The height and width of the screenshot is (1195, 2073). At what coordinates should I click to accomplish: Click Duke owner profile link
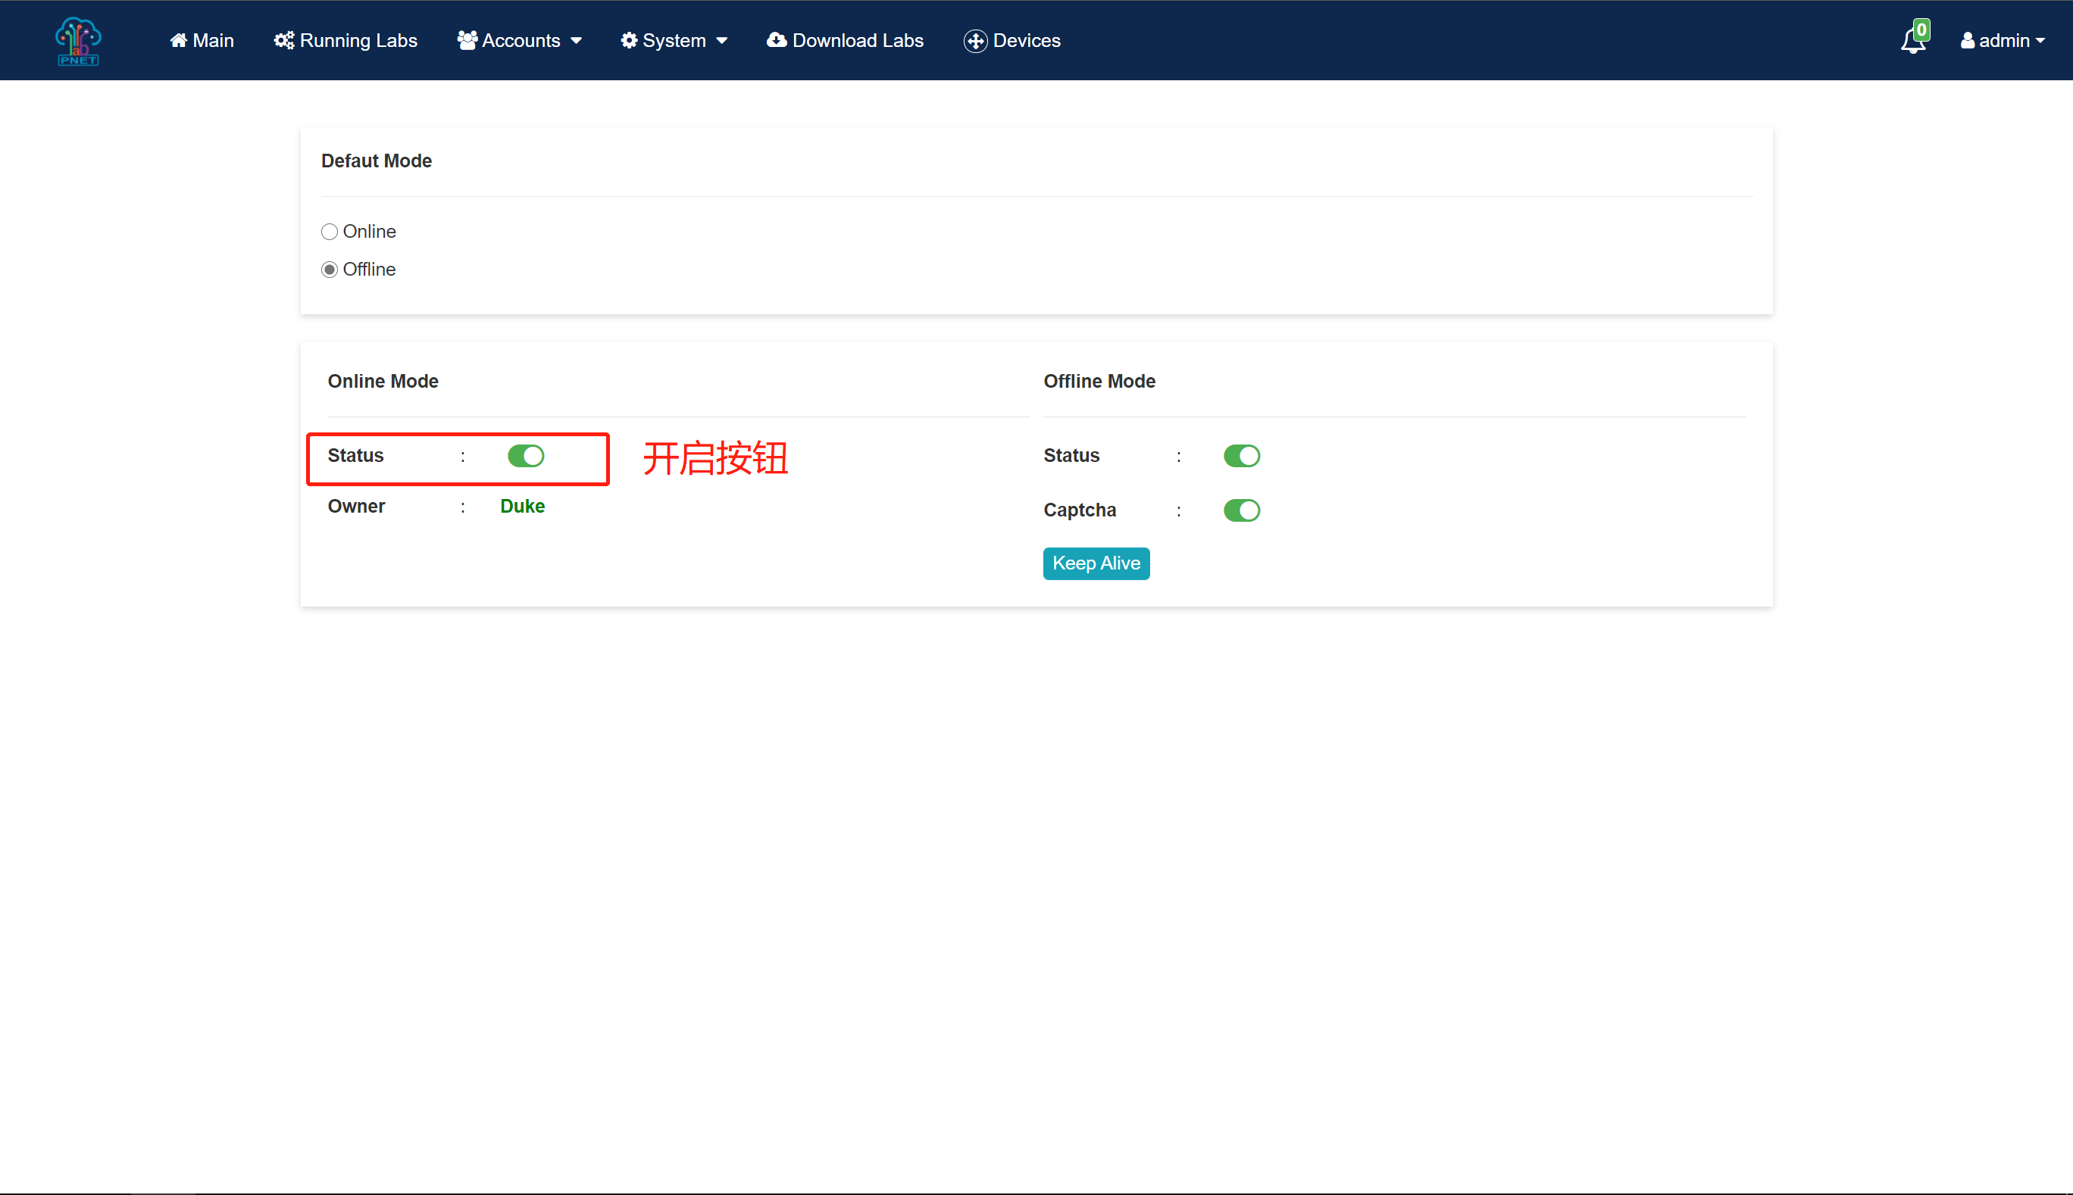click(521, 505)
